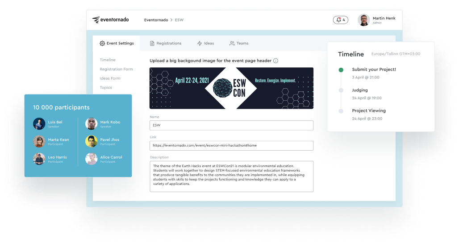Select Ideas Form in the sidebar

(110, 78)
